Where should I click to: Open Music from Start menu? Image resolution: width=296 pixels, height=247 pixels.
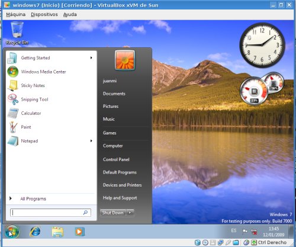point(109,119)
